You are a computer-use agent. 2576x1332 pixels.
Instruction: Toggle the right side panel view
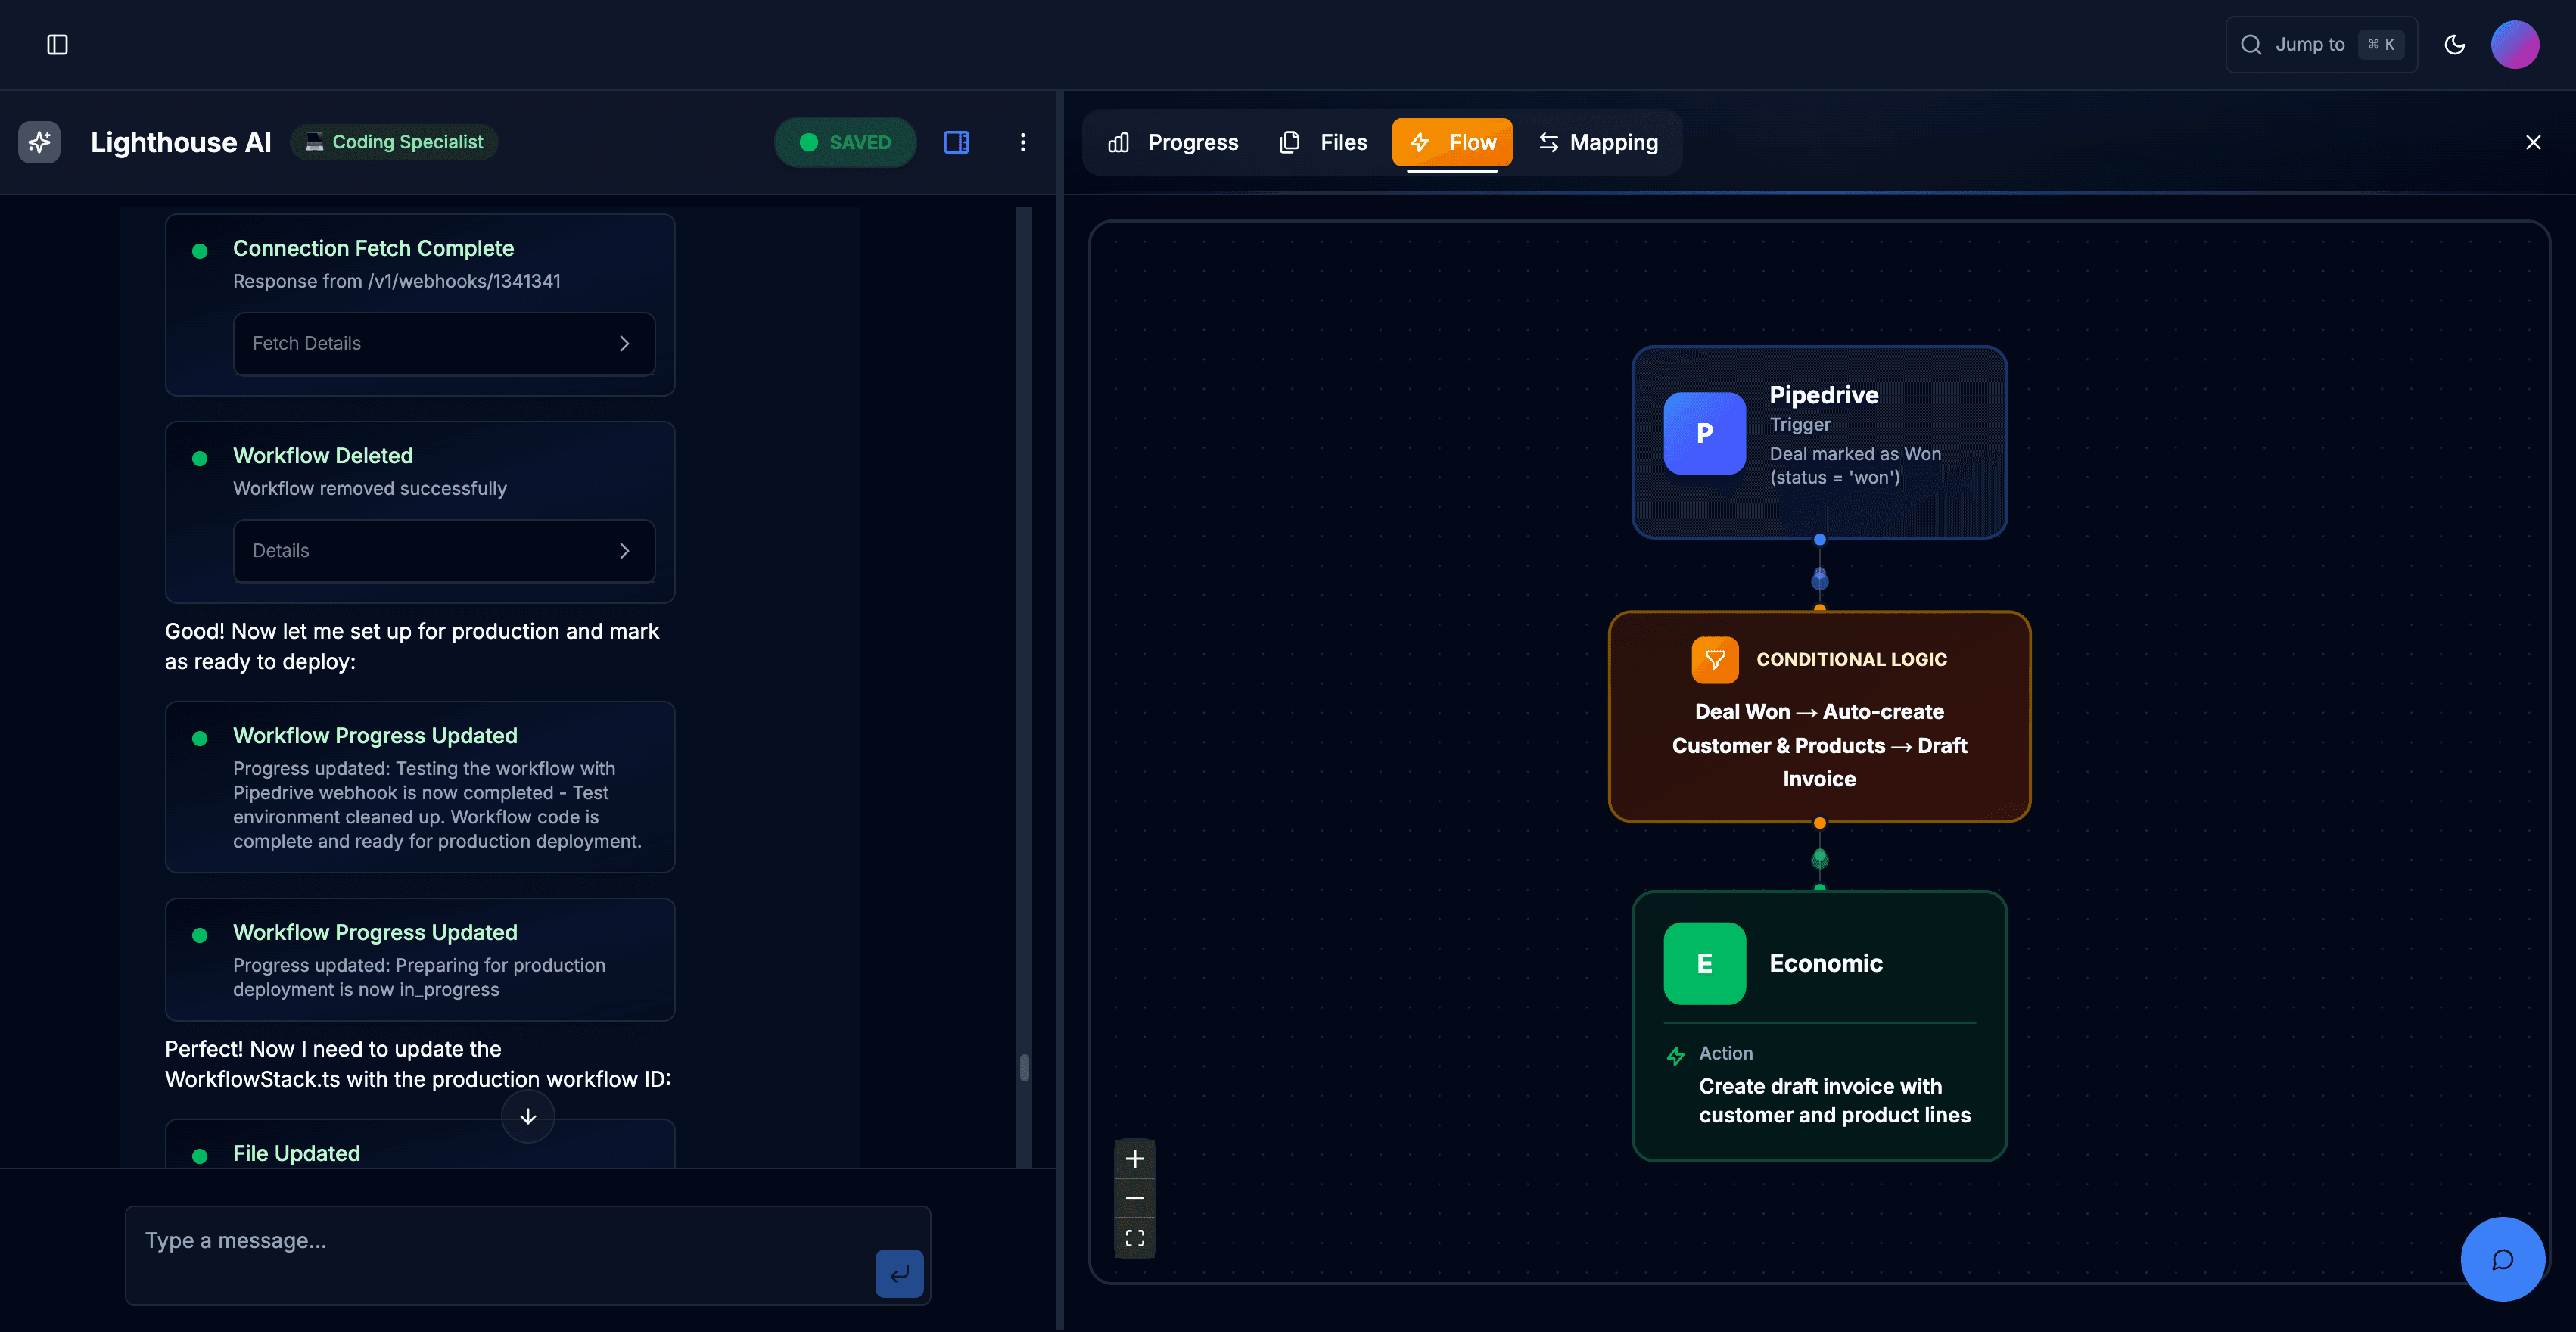click(956, 142)
